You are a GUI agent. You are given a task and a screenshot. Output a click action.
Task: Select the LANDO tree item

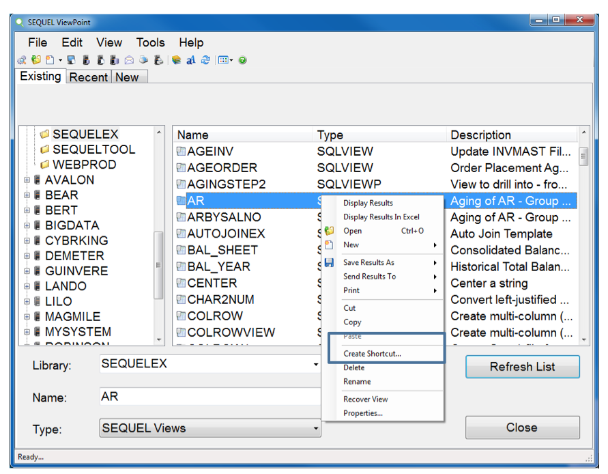coord(66,286)
